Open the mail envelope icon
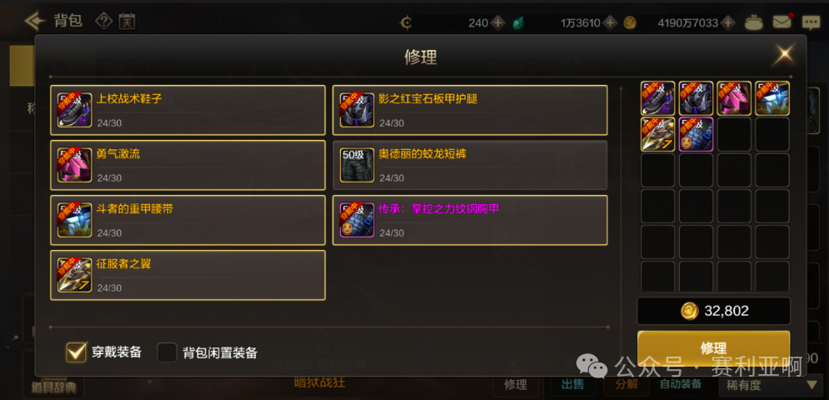Image resolution: width=829 pixels, height=400 pixels. [782, 22]
